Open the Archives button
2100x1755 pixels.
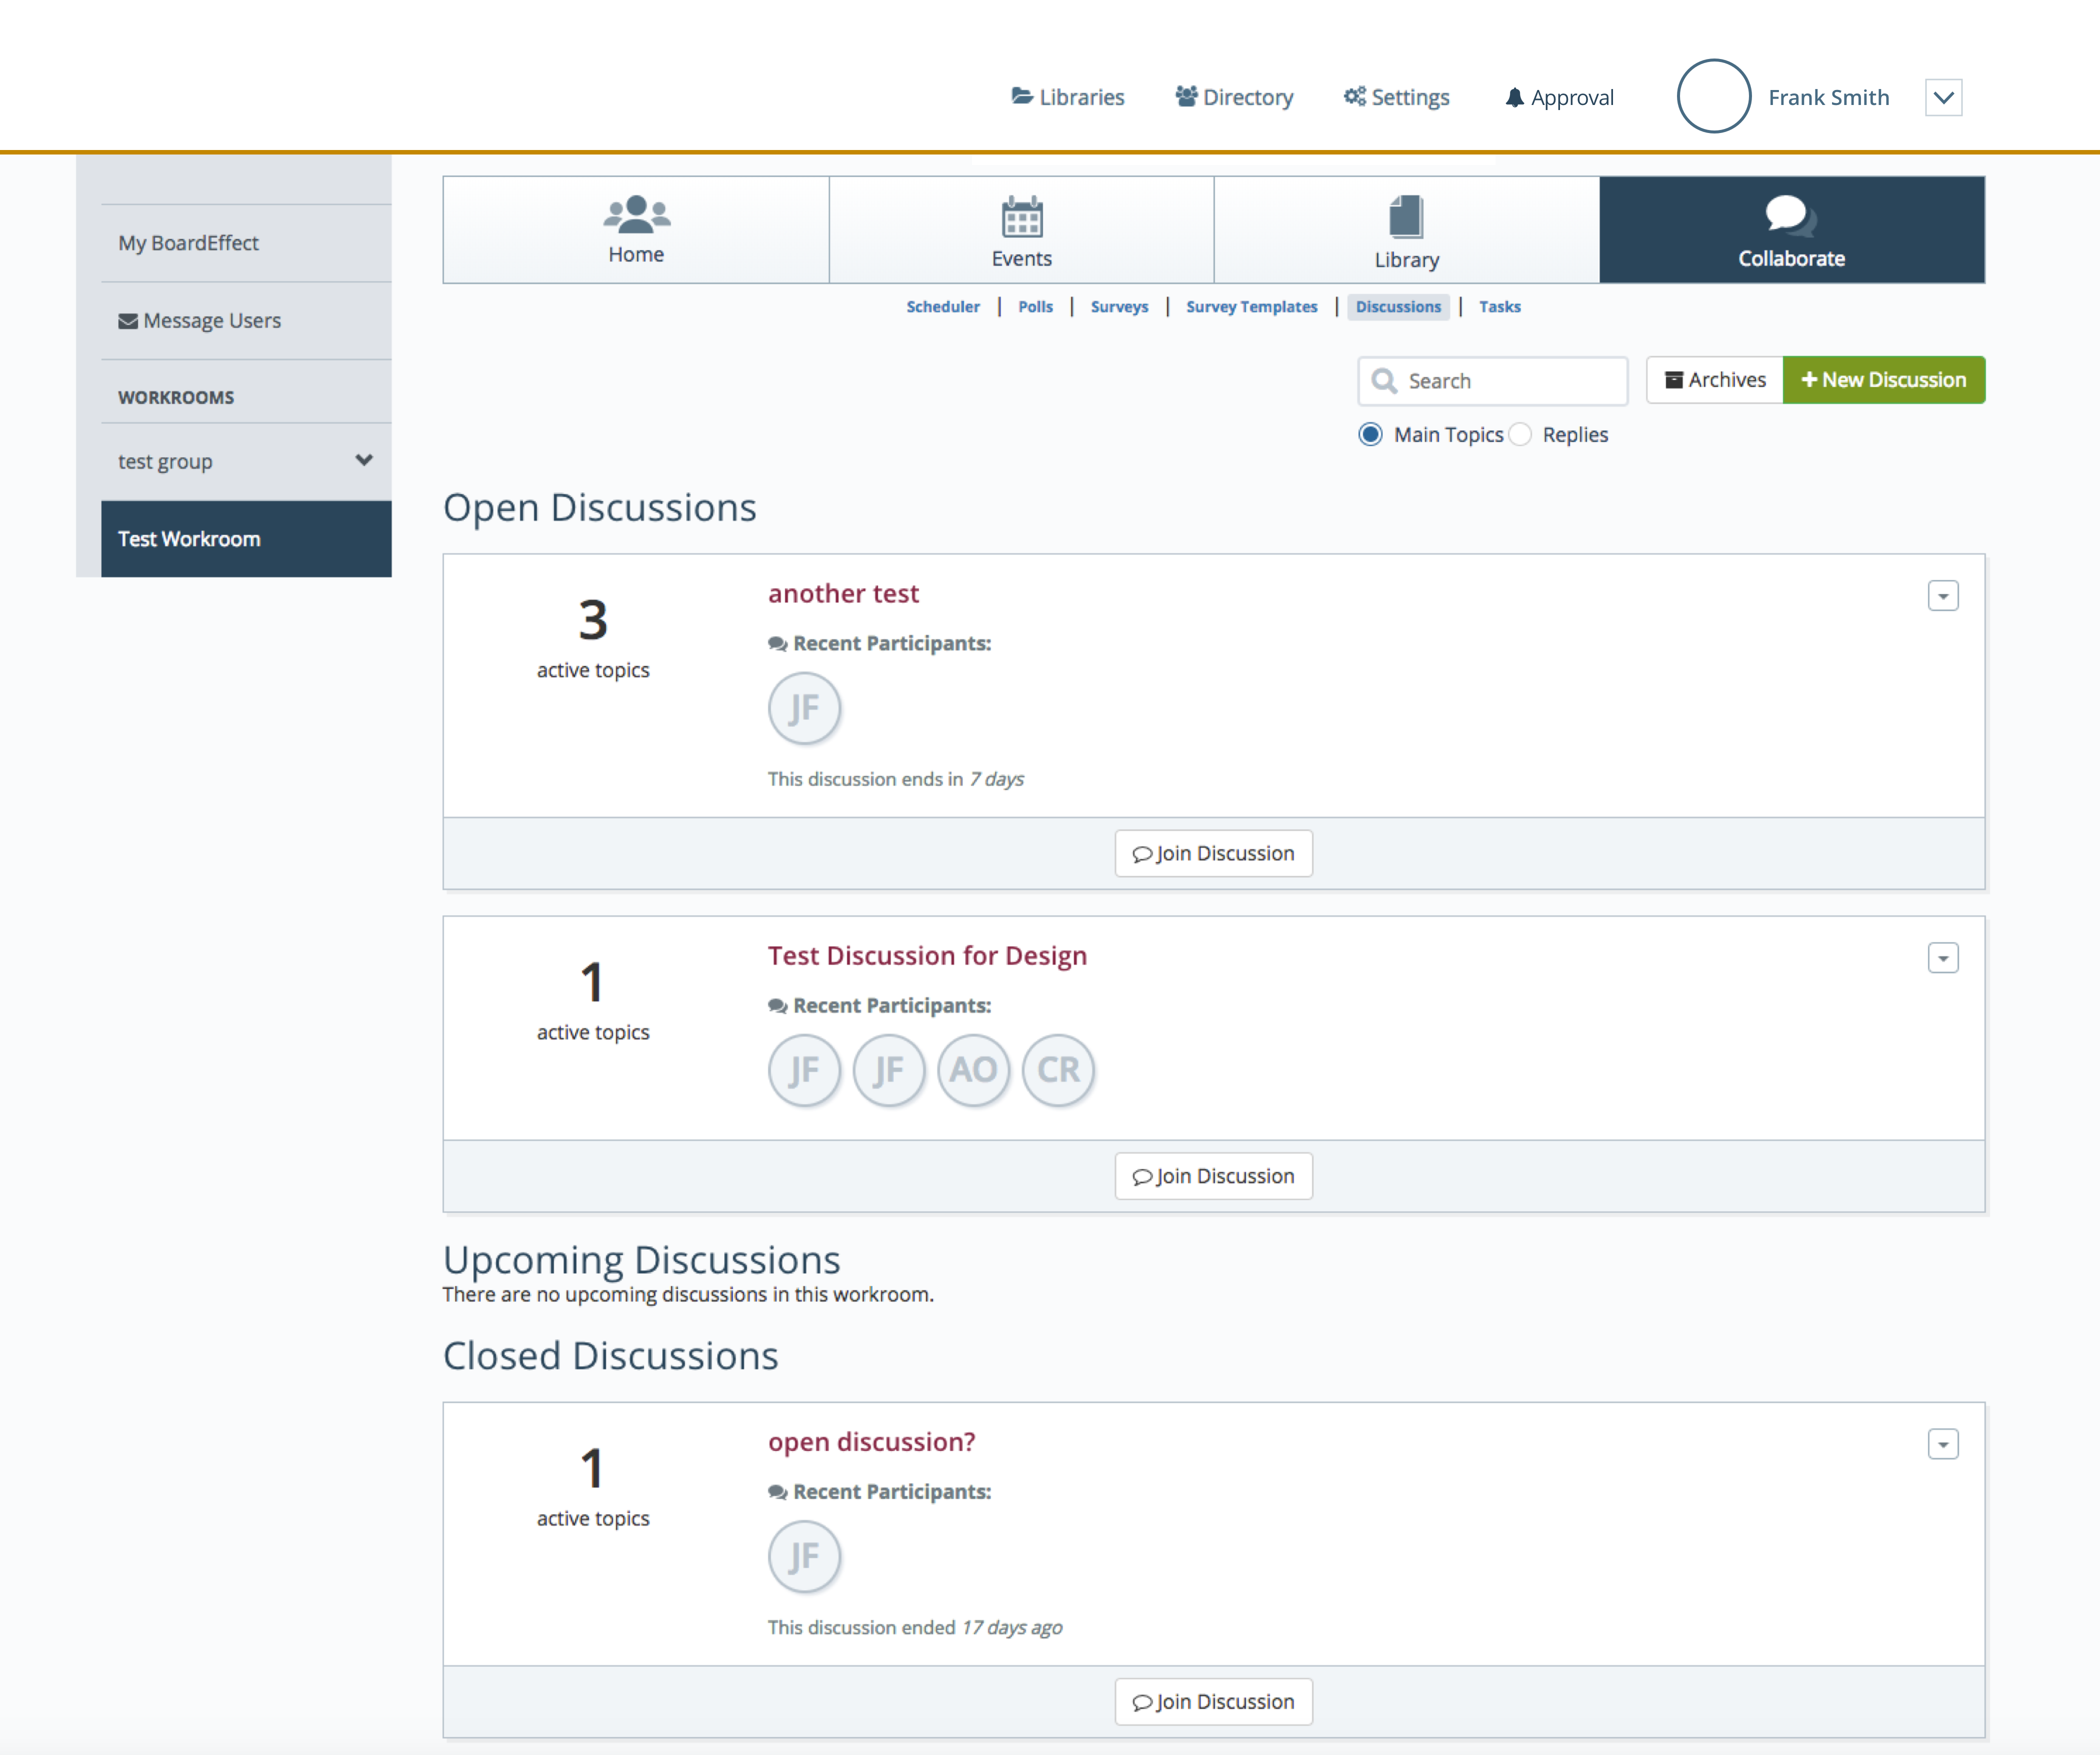[x=1714, y=380]
